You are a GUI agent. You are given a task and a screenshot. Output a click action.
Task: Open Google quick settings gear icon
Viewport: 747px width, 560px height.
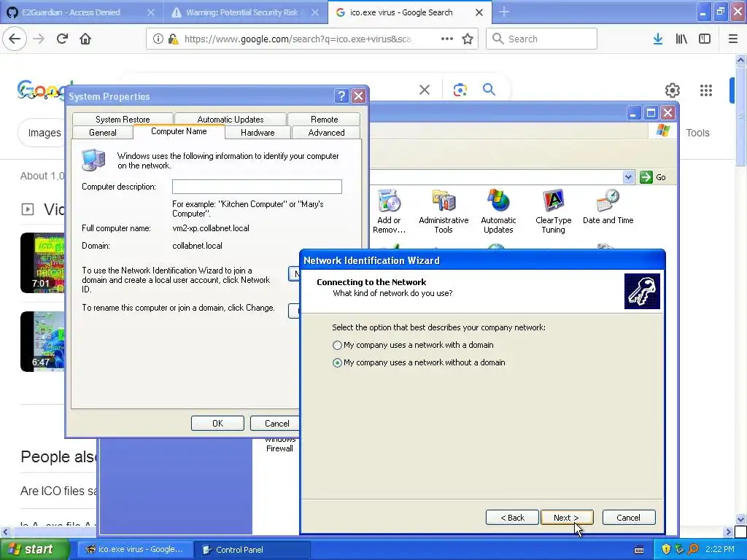672,90
